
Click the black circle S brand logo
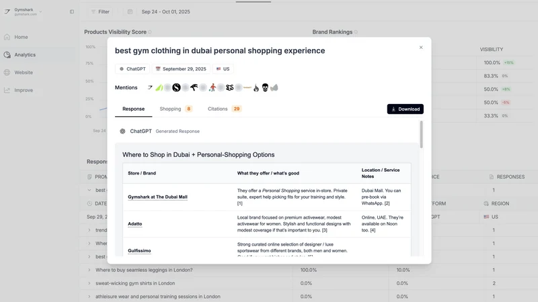coord(176,88)
